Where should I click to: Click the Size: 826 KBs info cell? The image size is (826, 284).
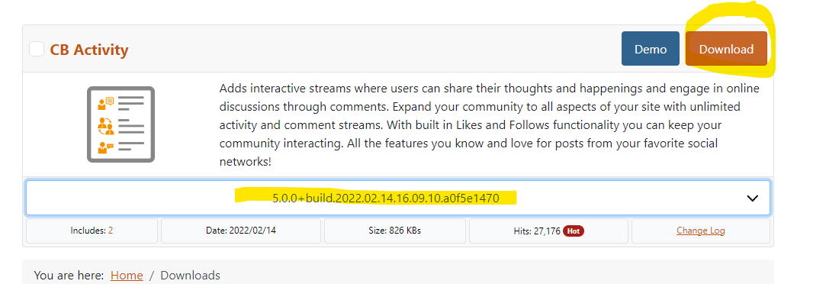pos(394,231)
